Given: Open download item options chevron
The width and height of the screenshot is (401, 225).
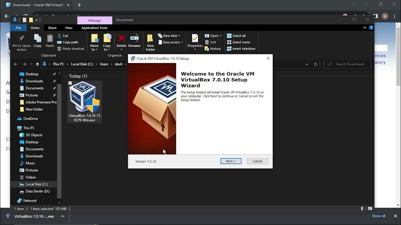Looking at the screenshot, I should tap(63, 216).
